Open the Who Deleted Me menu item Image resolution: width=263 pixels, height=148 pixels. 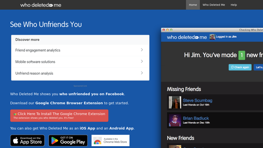tap(214, 5)
